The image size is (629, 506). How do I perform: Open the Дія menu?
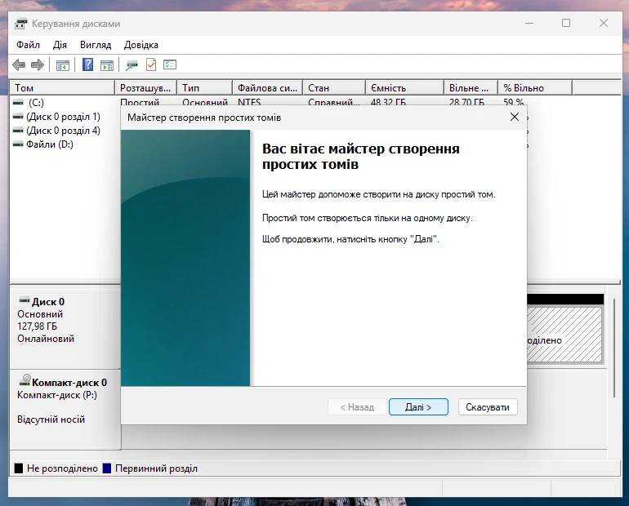pos(60,45)
